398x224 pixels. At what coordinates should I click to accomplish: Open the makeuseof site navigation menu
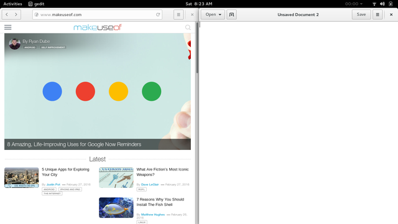point(8,27)
